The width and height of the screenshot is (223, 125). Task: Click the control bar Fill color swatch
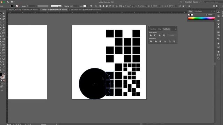(x=12, y=6)
